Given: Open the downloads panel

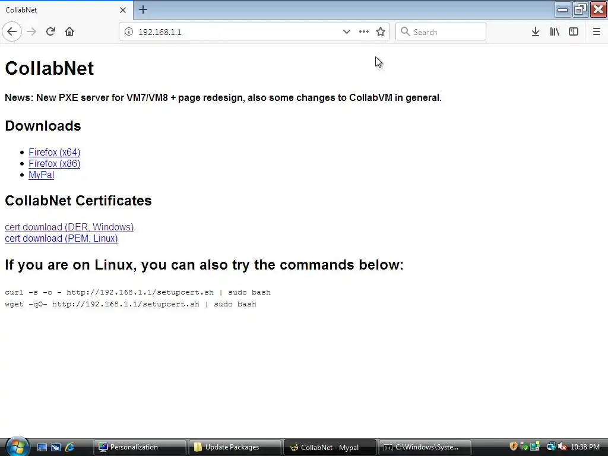Looking at the screenshot, I should tap(536, 32).
